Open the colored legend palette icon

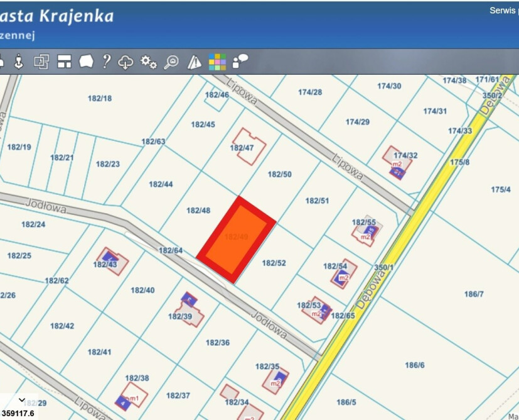[x=217, y=60]
